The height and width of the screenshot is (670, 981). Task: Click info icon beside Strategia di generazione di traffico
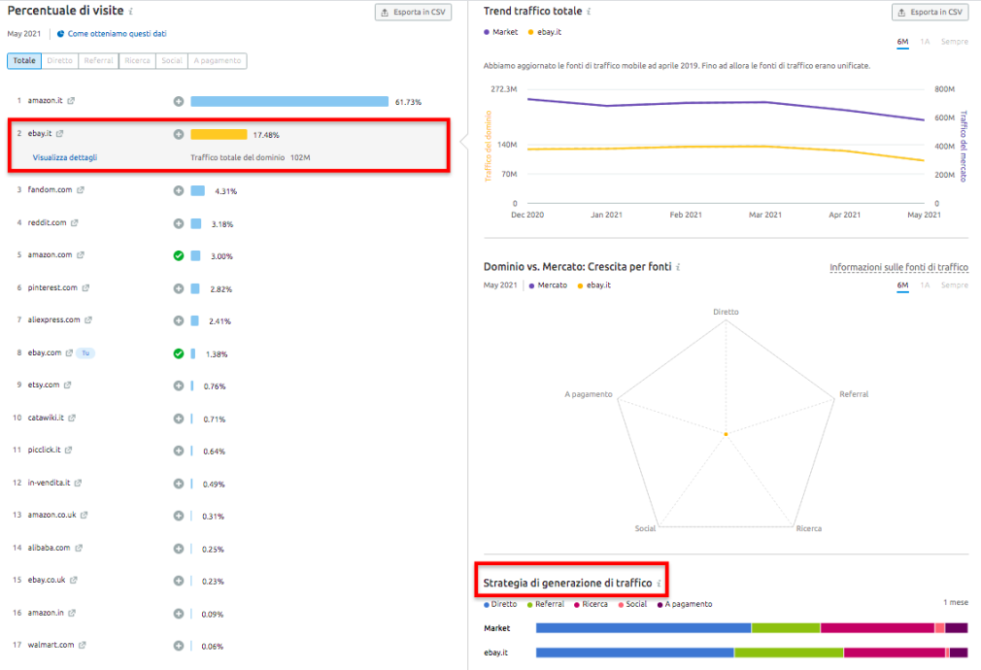(659, 583)
